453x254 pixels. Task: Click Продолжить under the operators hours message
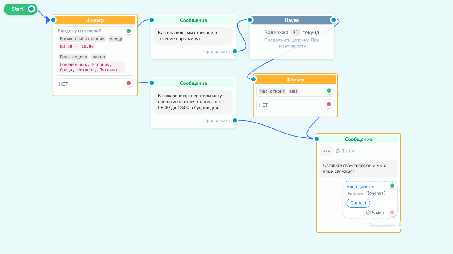coord(216,121)
